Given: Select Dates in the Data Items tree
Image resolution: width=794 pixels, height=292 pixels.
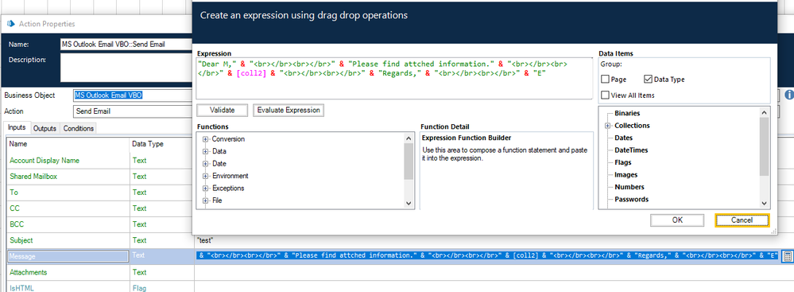Looking at the screenshot, I should 623,138.
